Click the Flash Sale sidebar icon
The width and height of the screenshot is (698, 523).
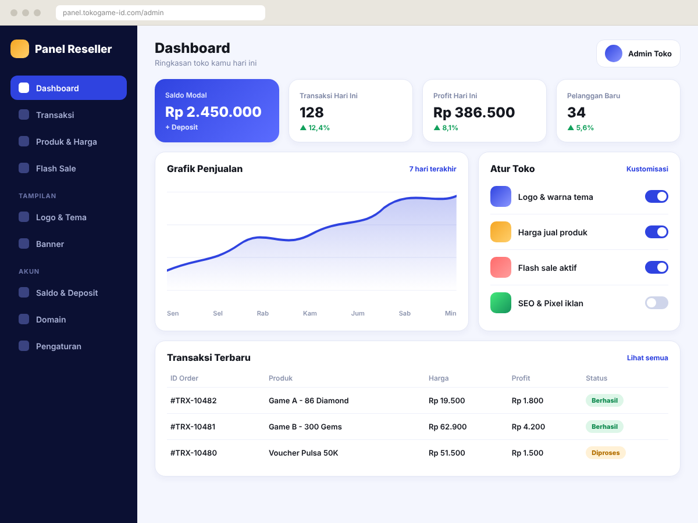pyautogui.click(x=24, y=168)
